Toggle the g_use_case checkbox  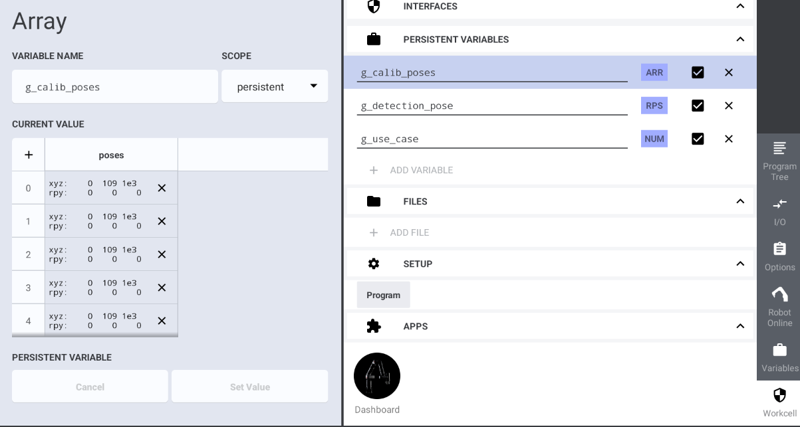(698, 139)
